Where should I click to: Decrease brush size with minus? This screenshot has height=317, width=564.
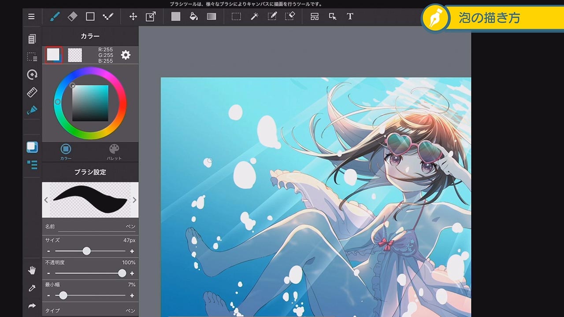pyautogui.click(x=48, y=251)
